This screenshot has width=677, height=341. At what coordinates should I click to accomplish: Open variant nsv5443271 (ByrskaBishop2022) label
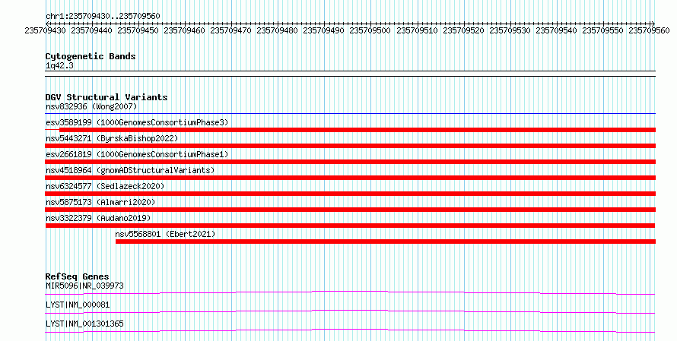click(x=112, y=138)
